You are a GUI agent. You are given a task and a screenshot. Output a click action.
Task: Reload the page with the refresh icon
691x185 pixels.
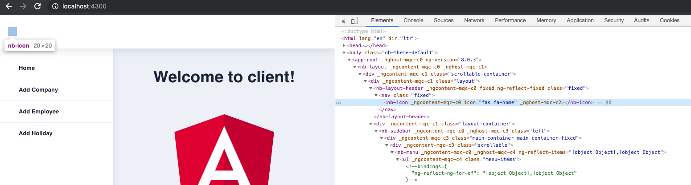tap(37, 7)
